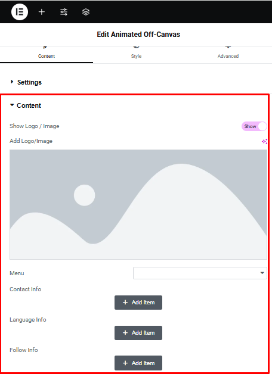
Task: Open the add element plus icon
Action: point(42,12)
